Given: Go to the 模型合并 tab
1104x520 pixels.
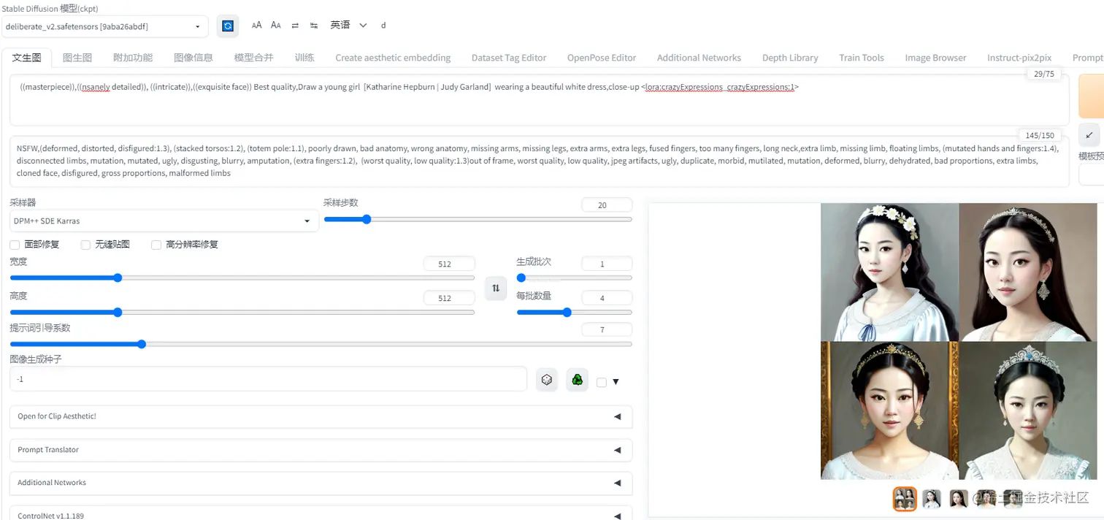Looking at the screenshot, I should tap(253, 58).
